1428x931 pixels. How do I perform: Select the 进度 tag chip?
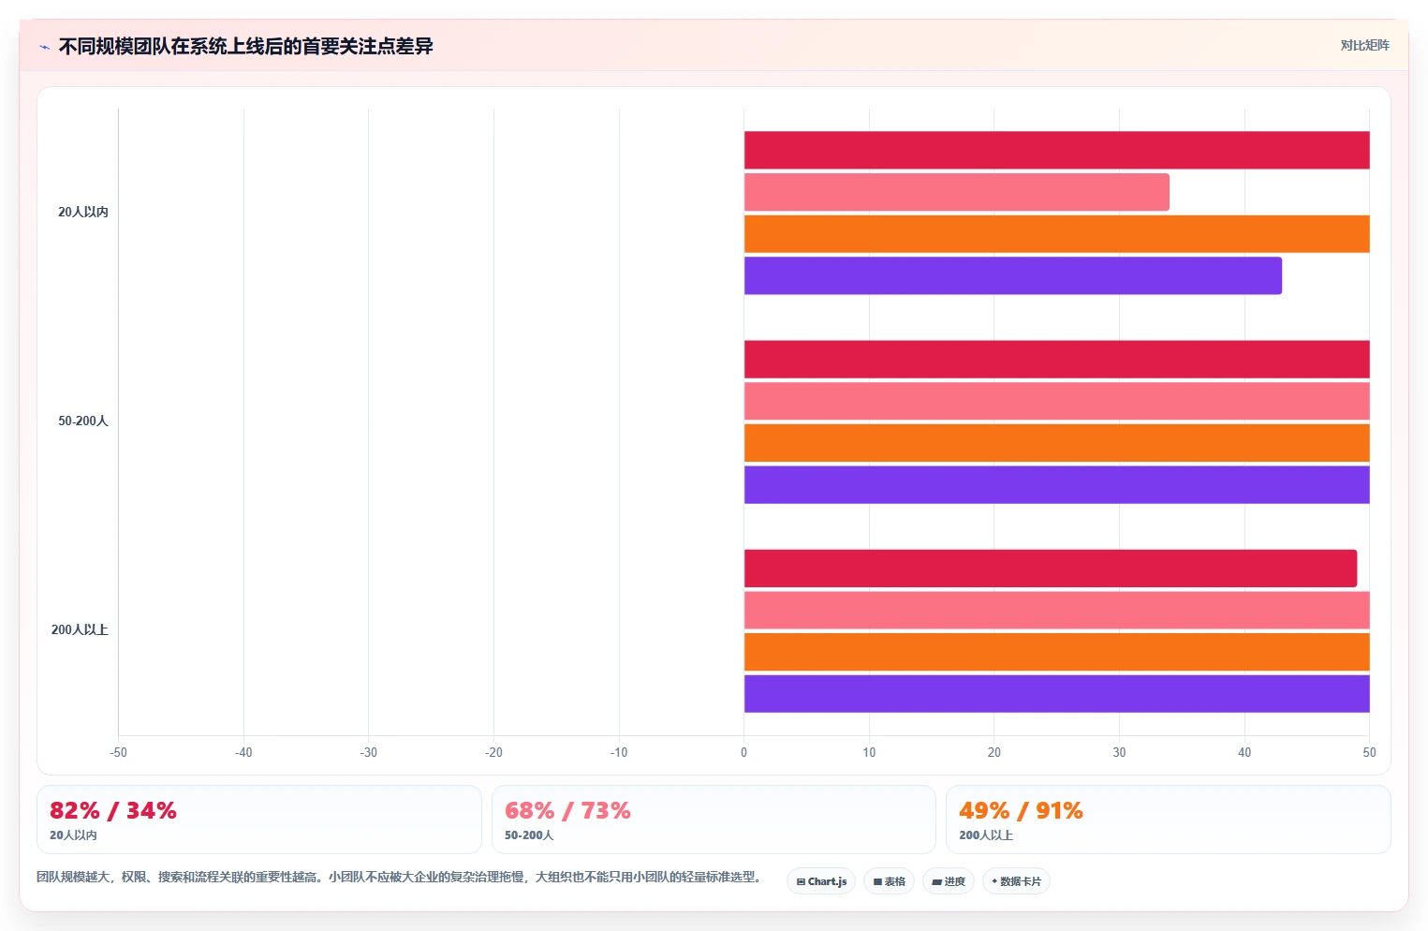(948, 881)
